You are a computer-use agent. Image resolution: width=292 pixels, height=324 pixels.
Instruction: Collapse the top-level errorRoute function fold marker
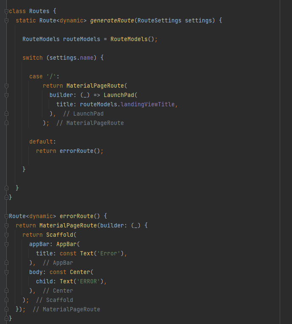click(x=6, y=216)
